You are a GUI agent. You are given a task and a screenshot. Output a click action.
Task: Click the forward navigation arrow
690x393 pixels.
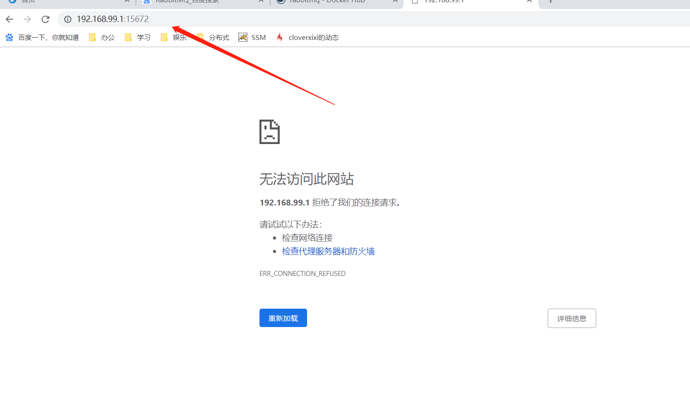[27, 19]
